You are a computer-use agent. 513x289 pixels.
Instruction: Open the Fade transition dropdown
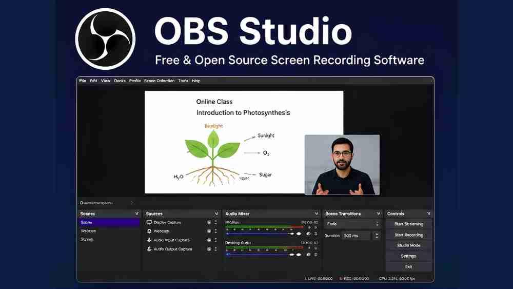coord(352,224)
